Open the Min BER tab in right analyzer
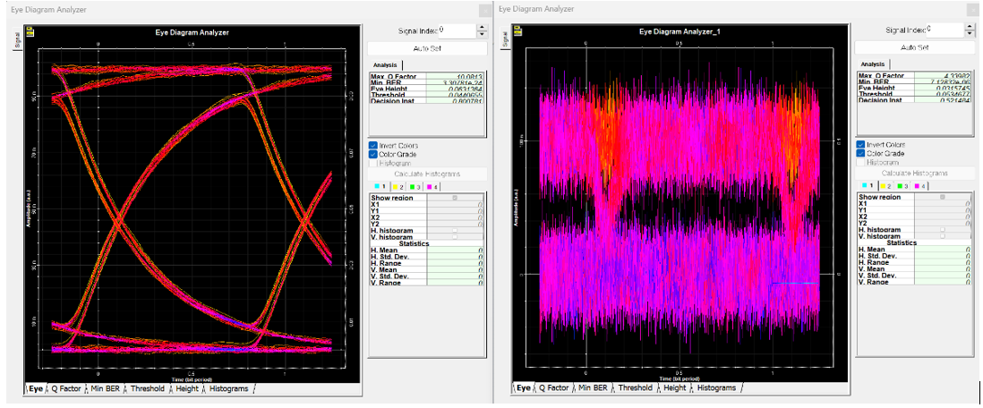This screenshot has height=408, width=983. coord(593,388)
